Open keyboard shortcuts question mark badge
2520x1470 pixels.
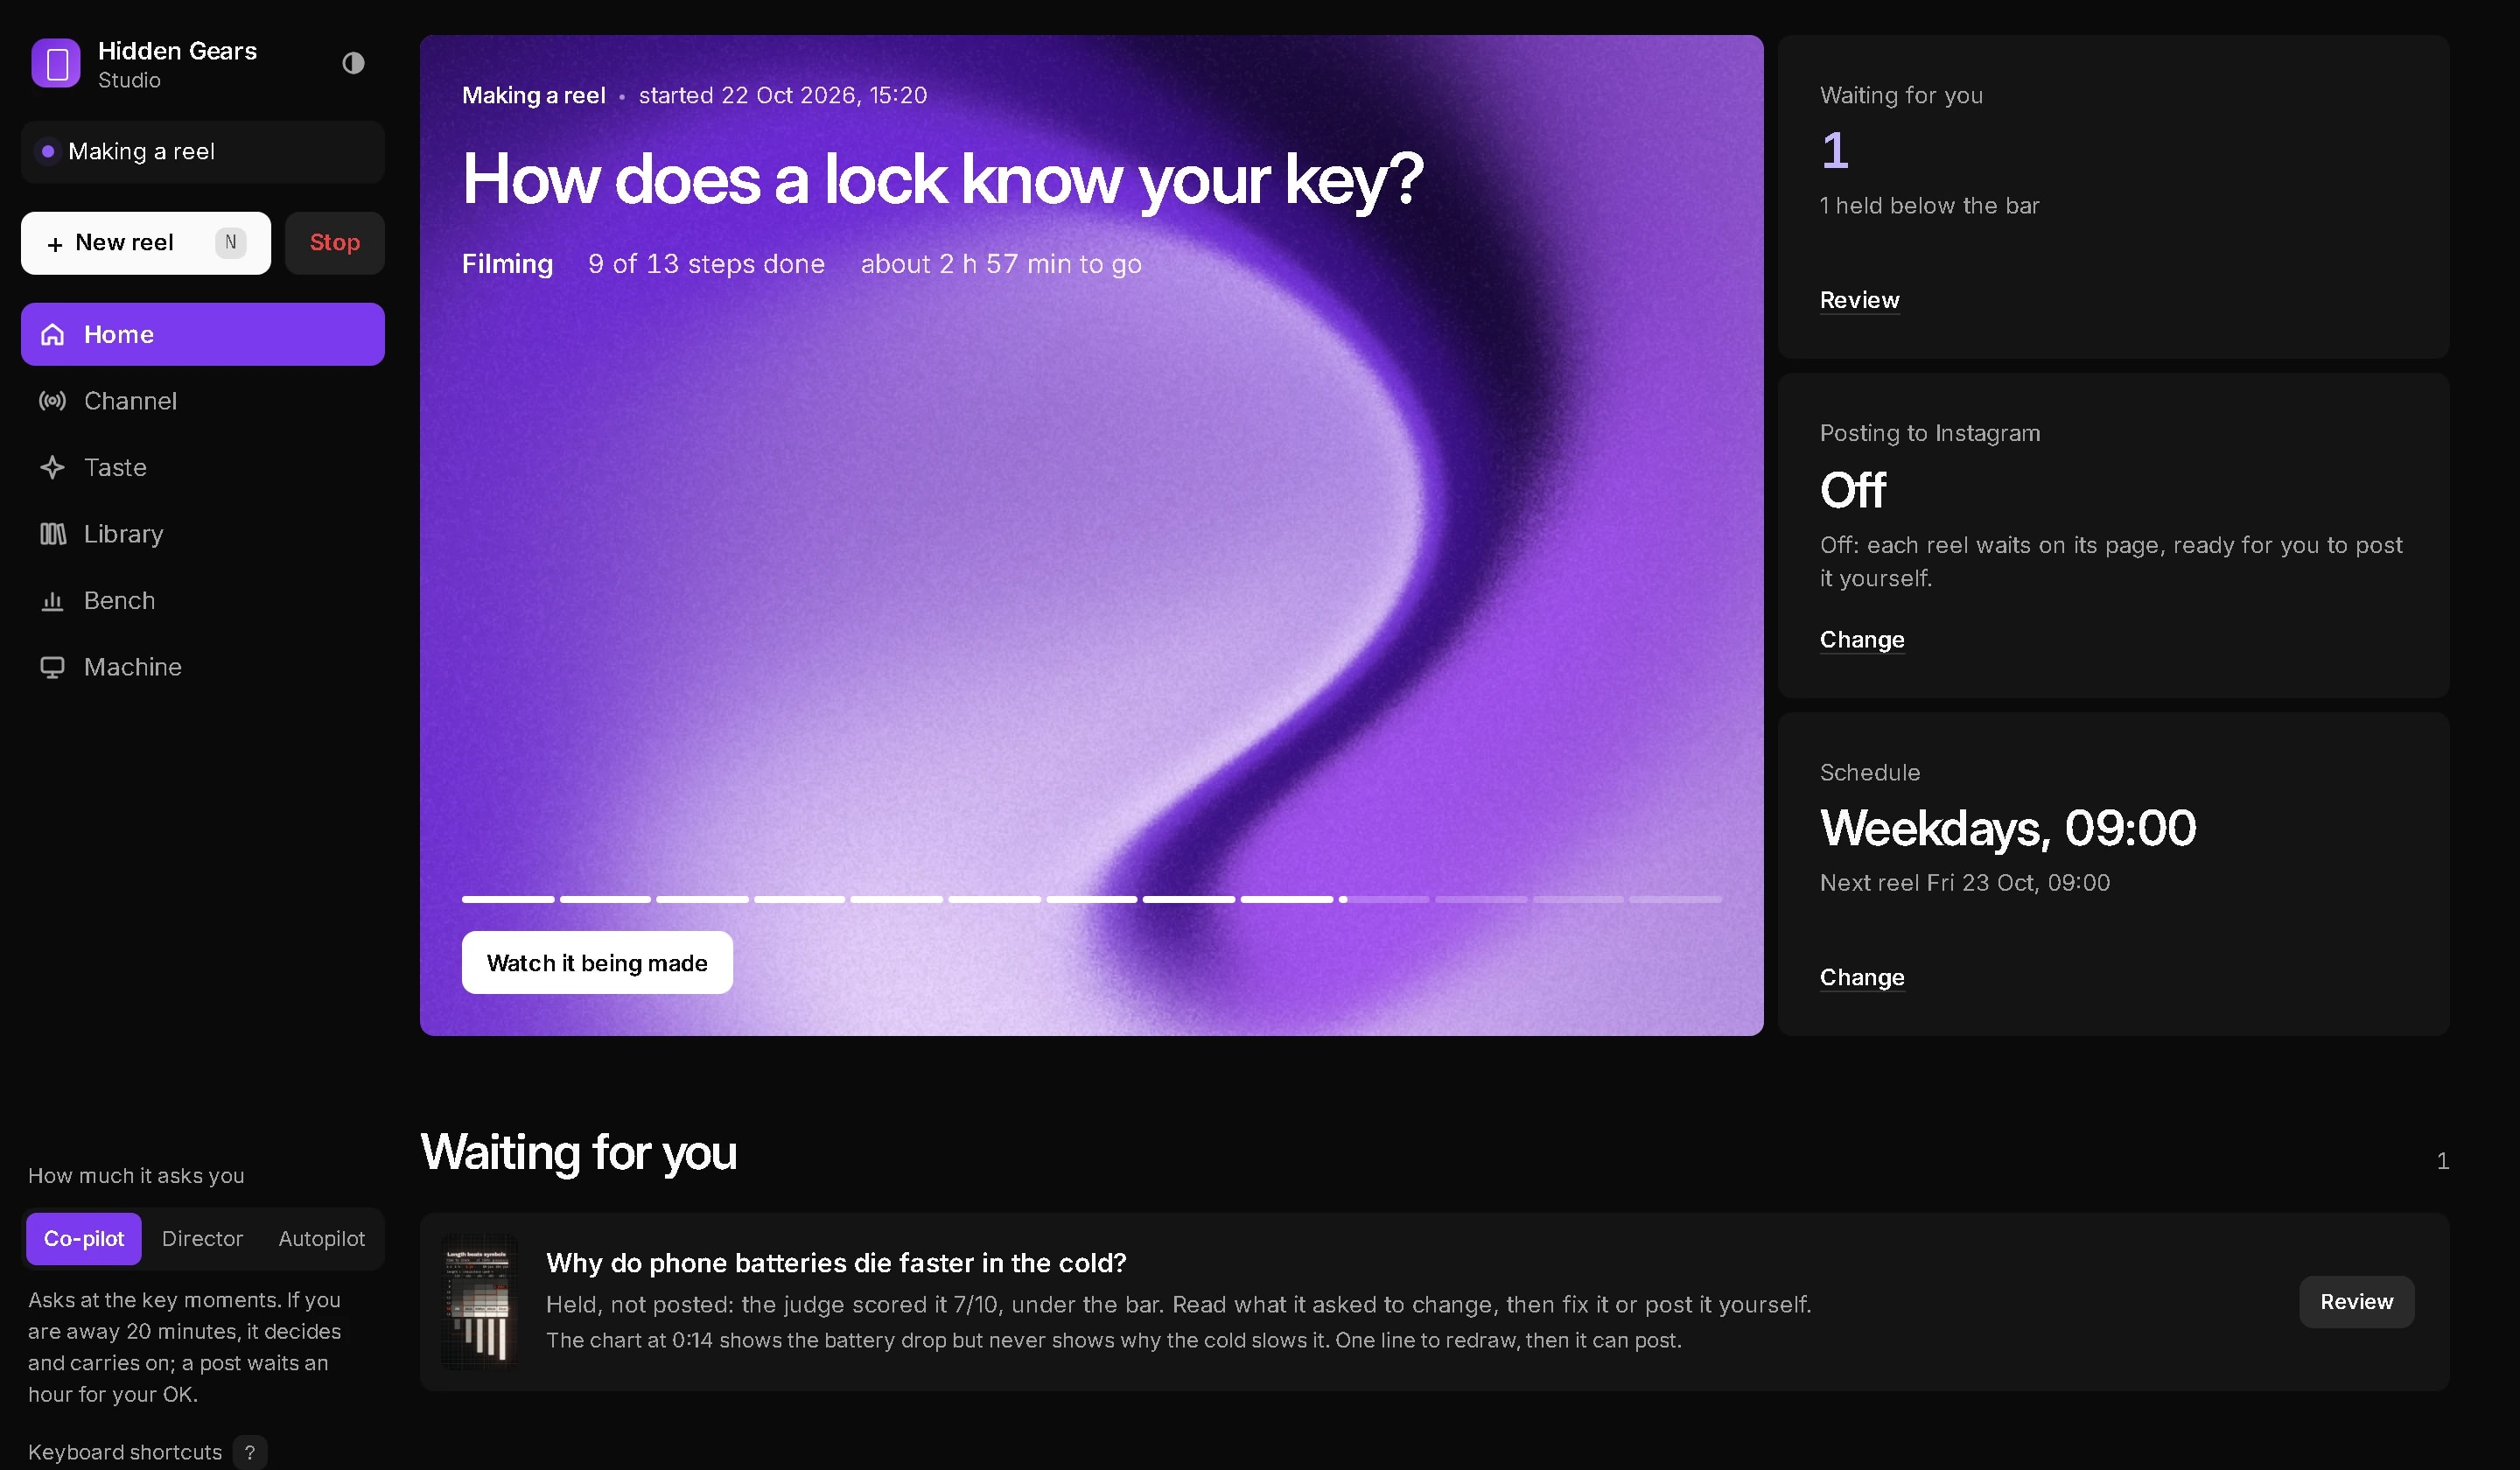pyautogui.click(x=250, y=1452)
